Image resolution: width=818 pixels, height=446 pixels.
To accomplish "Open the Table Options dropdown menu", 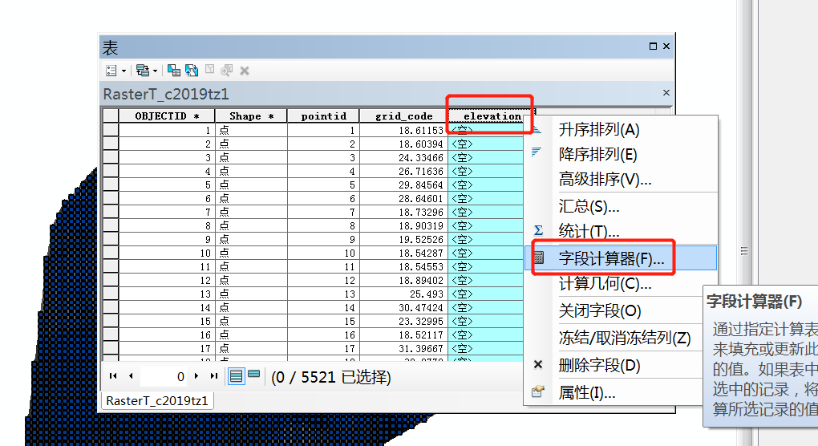I will (x=115, y=71).
